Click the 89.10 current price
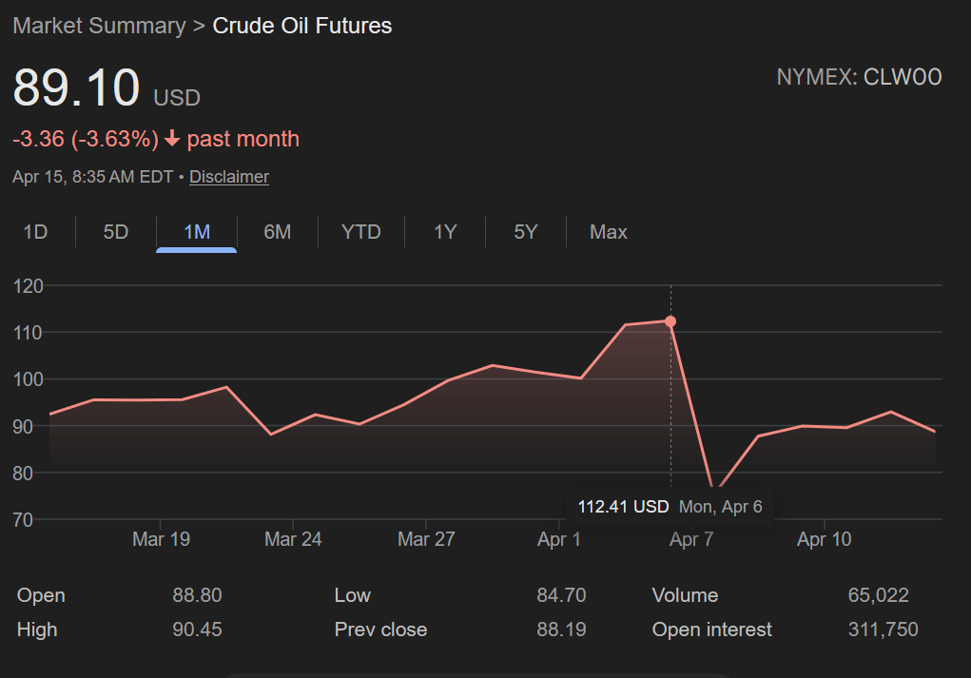971x678 pixels. [76, 88]
